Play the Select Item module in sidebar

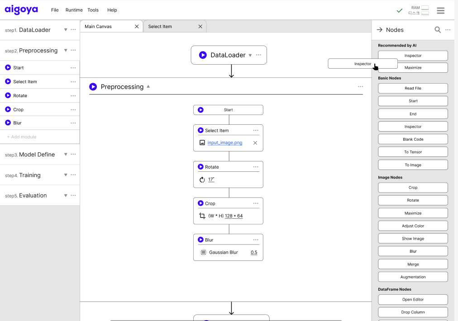point(8,81)
